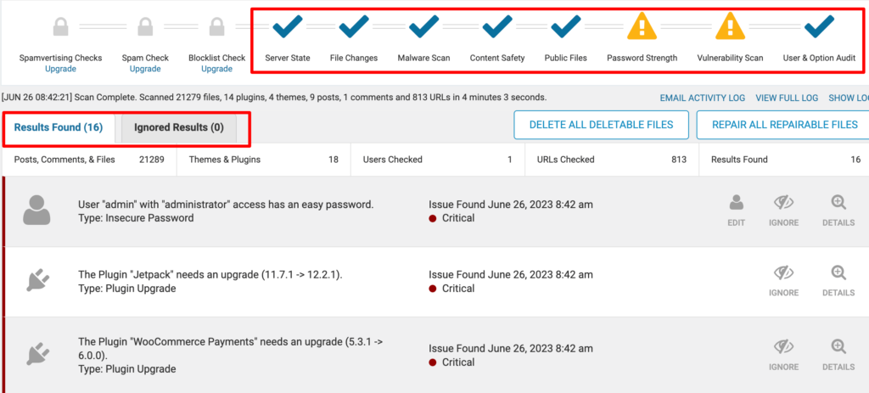Click the User & Option Audit checkmark

[819, 26]
